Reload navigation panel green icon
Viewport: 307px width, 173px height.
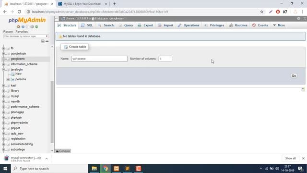pyautogui.click(x=36, y=27)
